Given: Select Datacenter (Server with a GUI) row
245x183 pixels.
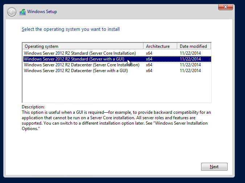Looking at the screenshot, I should coord(117,71).
